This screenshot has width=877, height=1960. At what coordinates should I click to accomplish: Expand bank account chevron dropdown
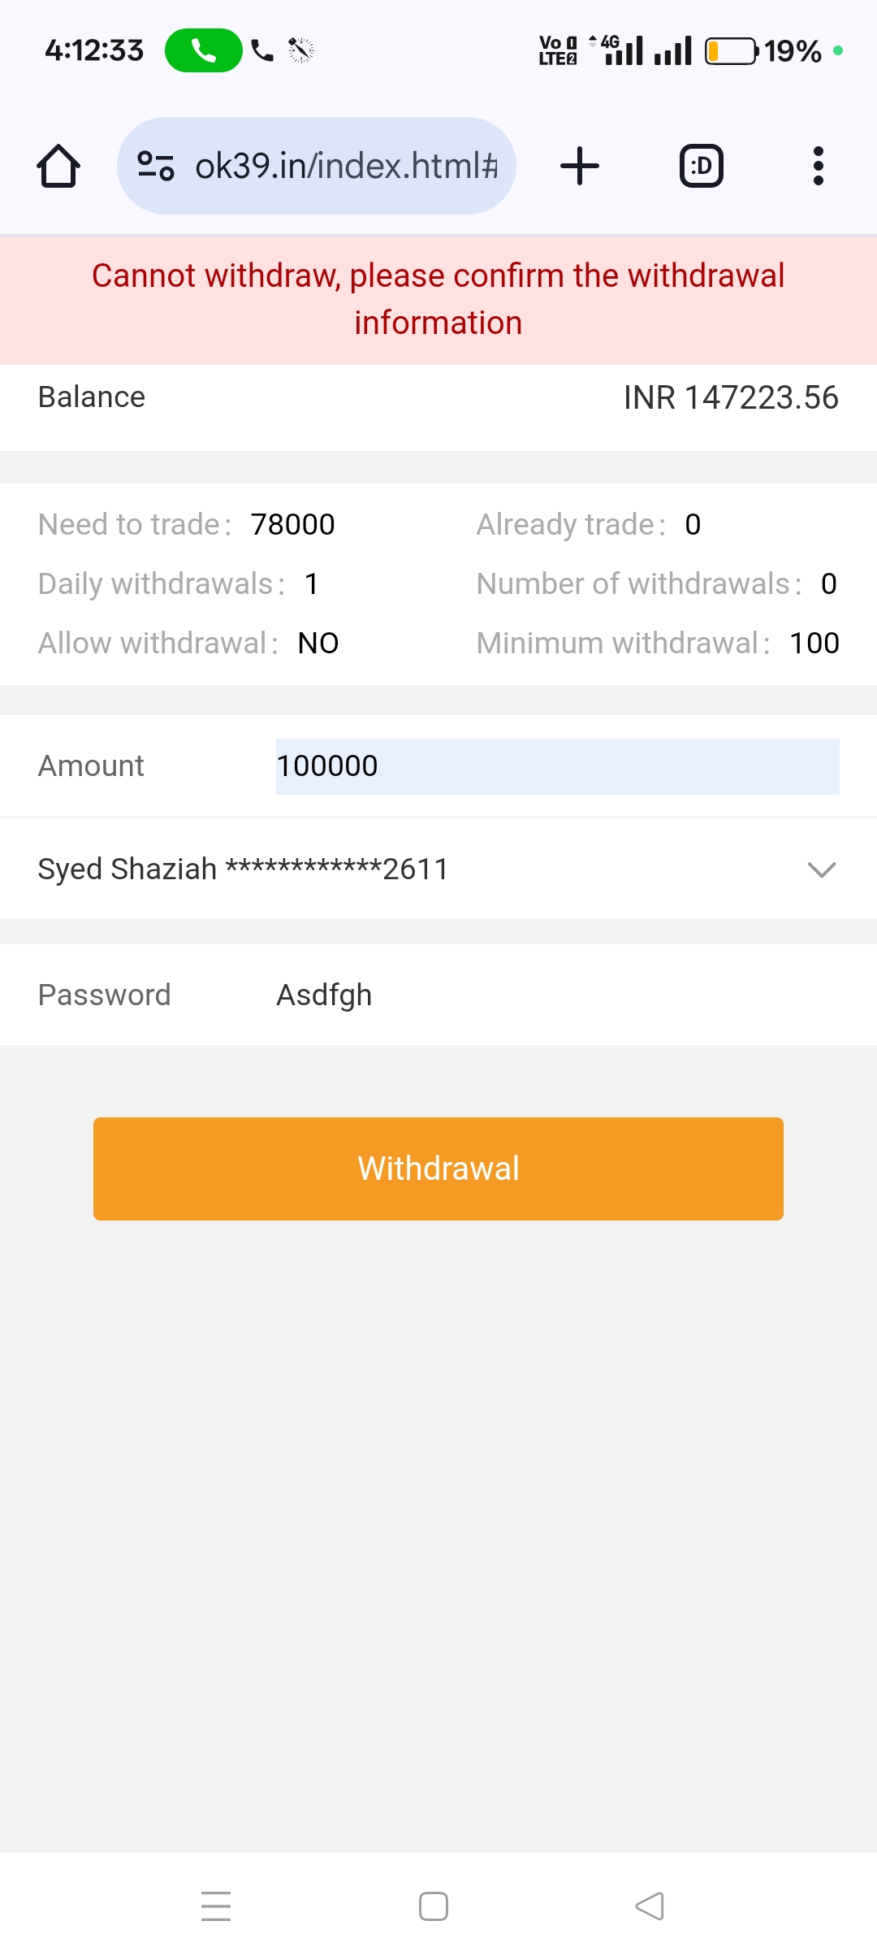[822, 869]
